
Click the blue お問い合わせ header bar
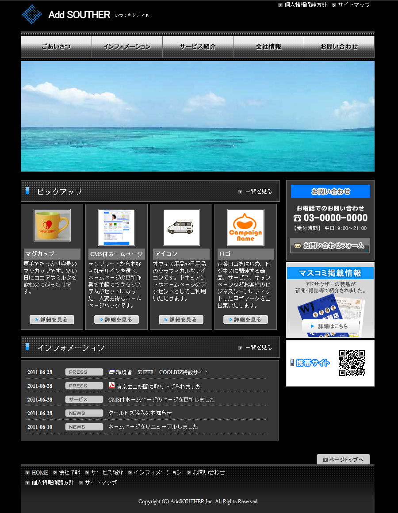[330, 191]
